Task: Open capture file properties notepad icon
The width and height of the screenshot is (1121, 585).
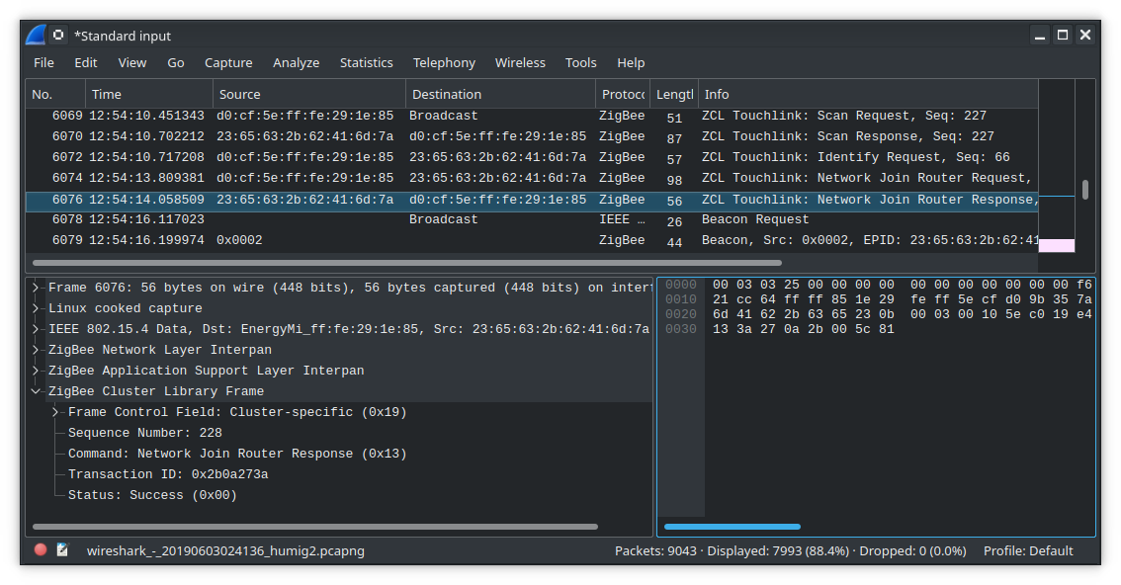Action: pyautogui.click(x=62, y=549)
